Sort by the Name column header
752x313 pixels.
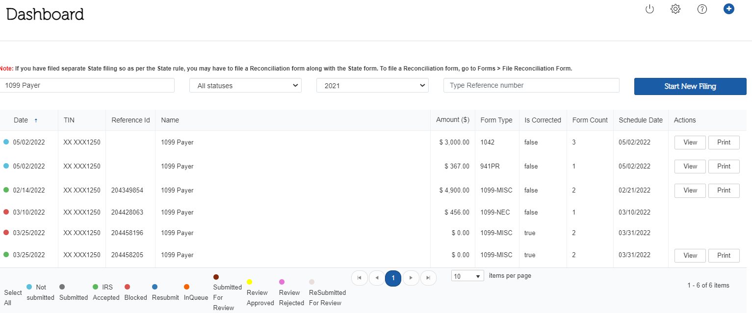click(x=170, y=120)
